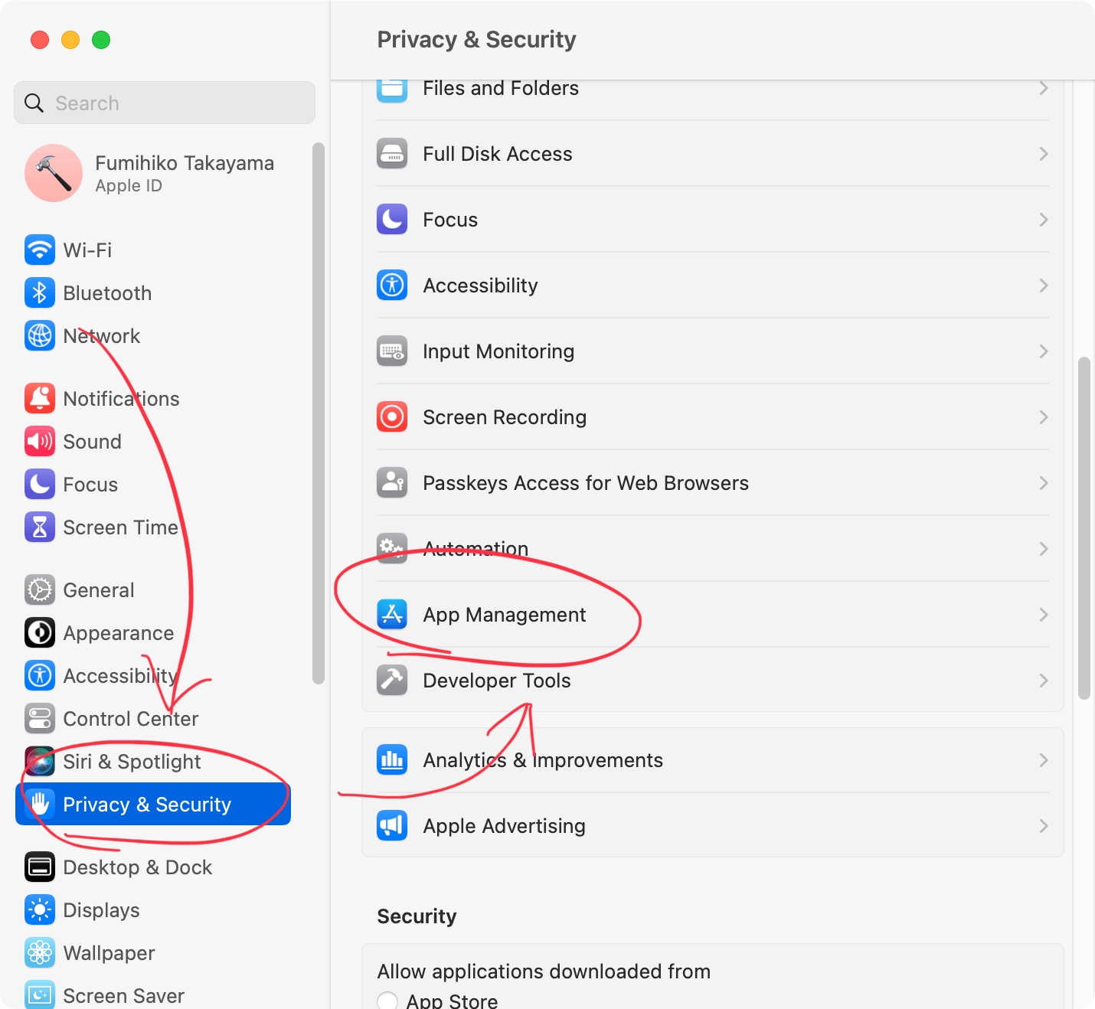Select the Screen Recording icon
This screenshot has height=1009, width=1095.
(392, 416)
